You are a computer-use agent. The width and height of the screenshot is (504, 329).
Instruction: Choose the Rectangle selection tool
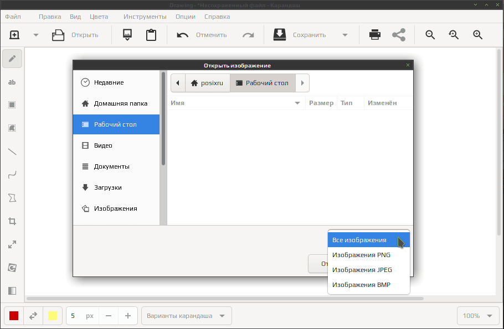12,105
